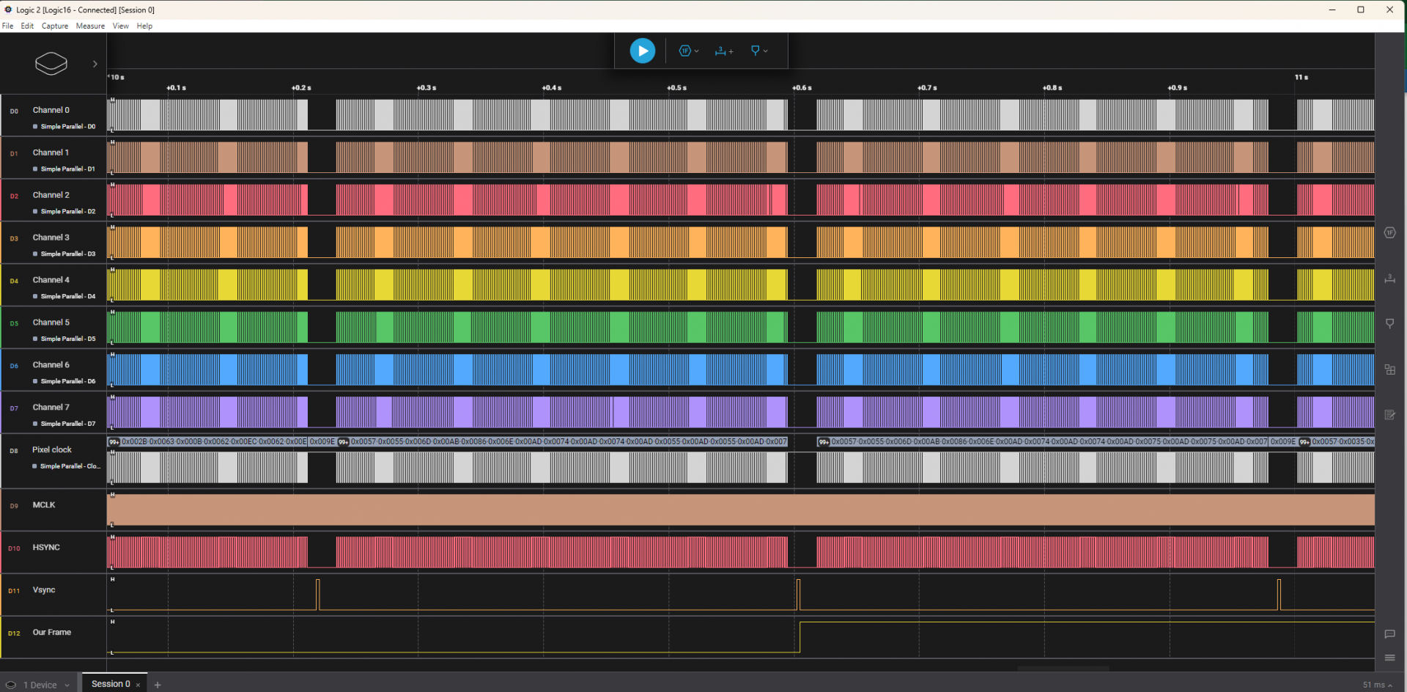The width and height of the screenshot is (1407, 692).
Task: Open the Measurements panel in right sidebar
Action: point(1389,279)
